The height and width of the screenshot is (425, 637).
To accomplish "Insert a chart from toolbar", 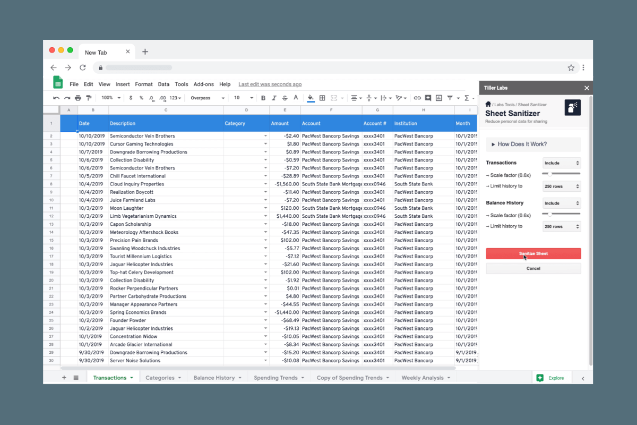I will click(x=438, y=98).
